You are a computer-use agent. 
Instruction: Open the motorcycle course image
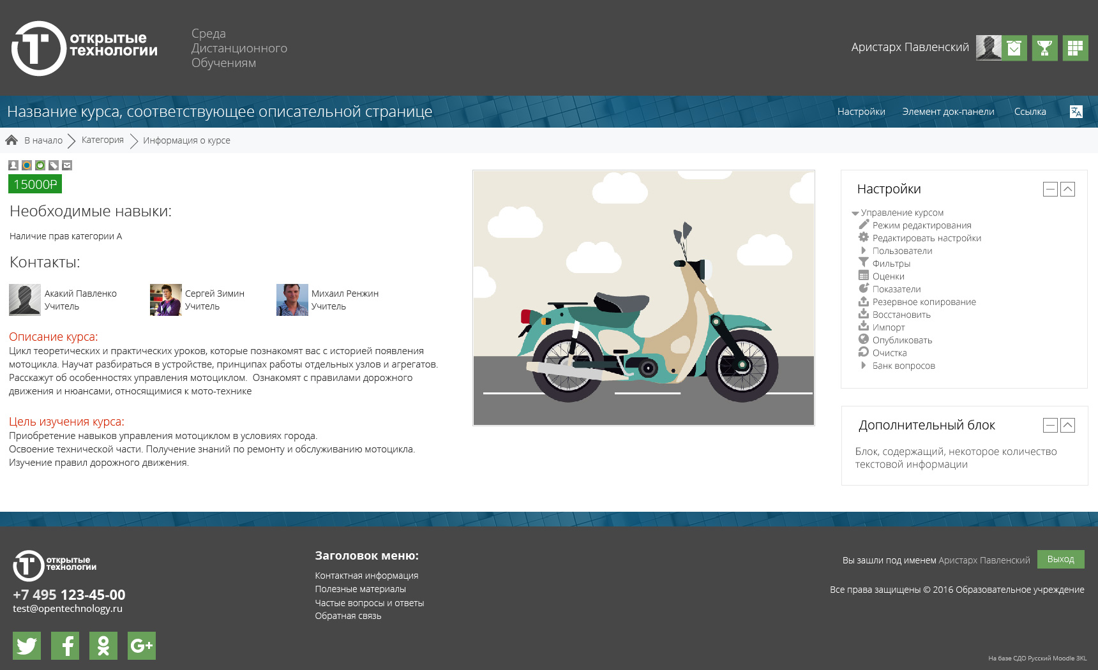pos(643,298)
